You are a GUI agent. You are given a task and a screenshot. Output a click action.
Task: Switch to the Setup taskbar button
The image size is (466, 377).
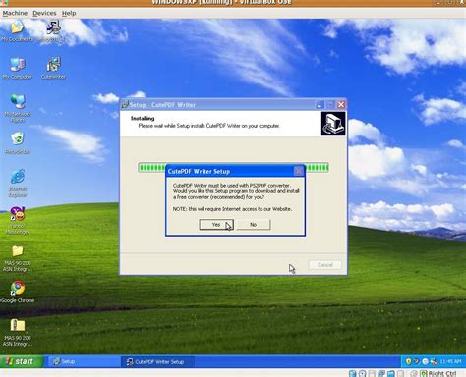(84, 361)
